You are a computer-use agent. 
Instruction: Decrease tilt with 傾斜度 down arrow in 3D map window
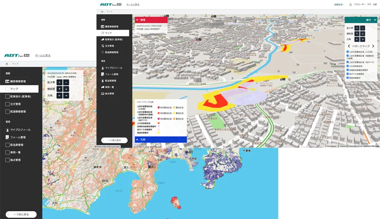[x=362, y=34]
